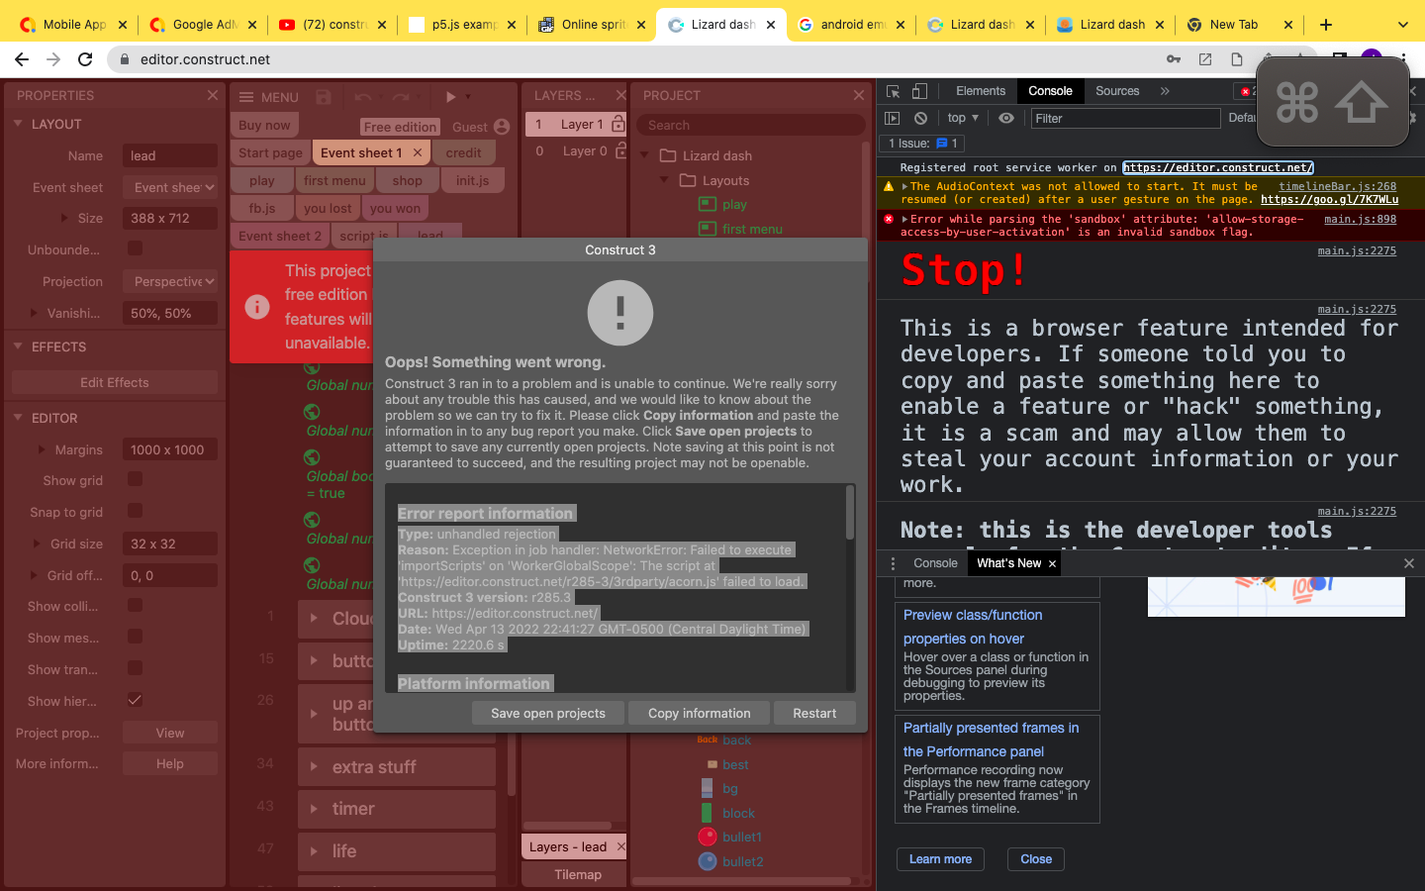Image resolution: width=1425 pixels, height=891 pixels.
Task: Open the editor.construct.net console link
Action: point(1218,167)
